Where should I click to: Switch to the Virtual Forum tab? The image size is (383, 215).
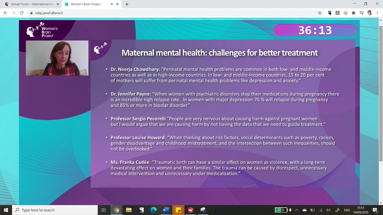pyautogui.click(x=31, y=4)
